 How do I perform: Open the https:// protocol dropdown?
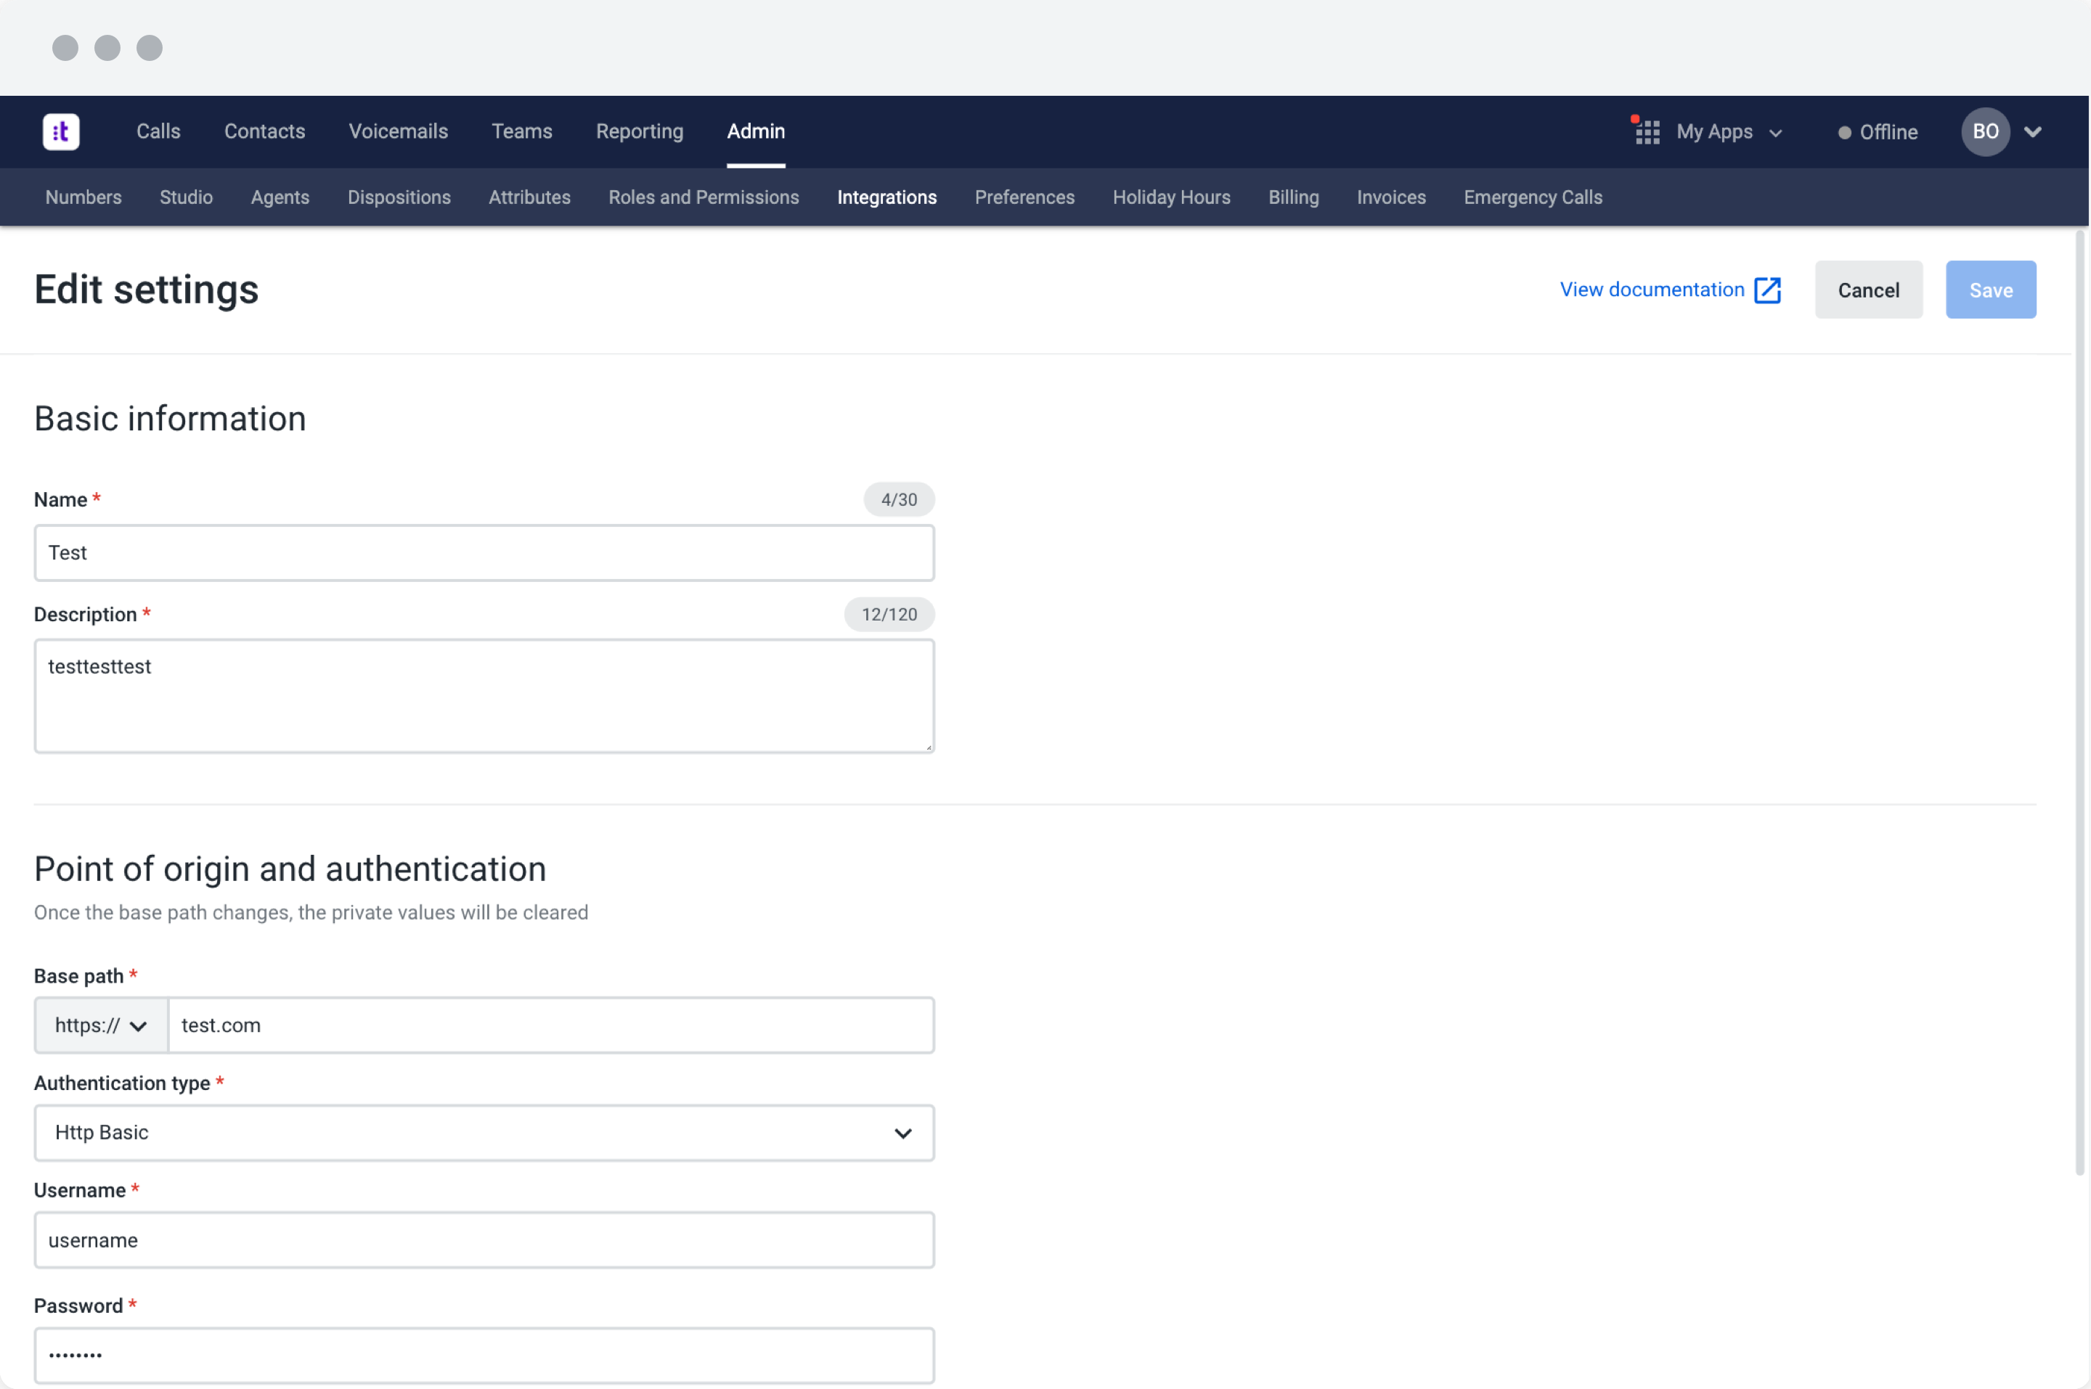tap(101, 1026)
